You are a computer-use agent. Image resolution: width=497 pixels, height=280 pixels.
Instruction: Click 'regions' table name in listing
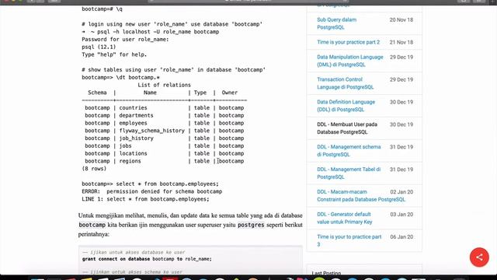coord(130,161)
